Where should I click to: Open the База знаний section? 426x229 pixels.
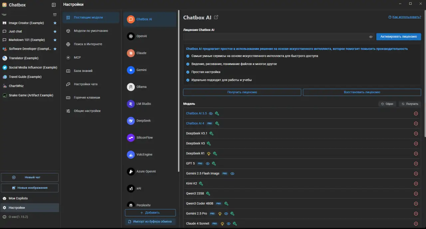click(x=83, y=71)
